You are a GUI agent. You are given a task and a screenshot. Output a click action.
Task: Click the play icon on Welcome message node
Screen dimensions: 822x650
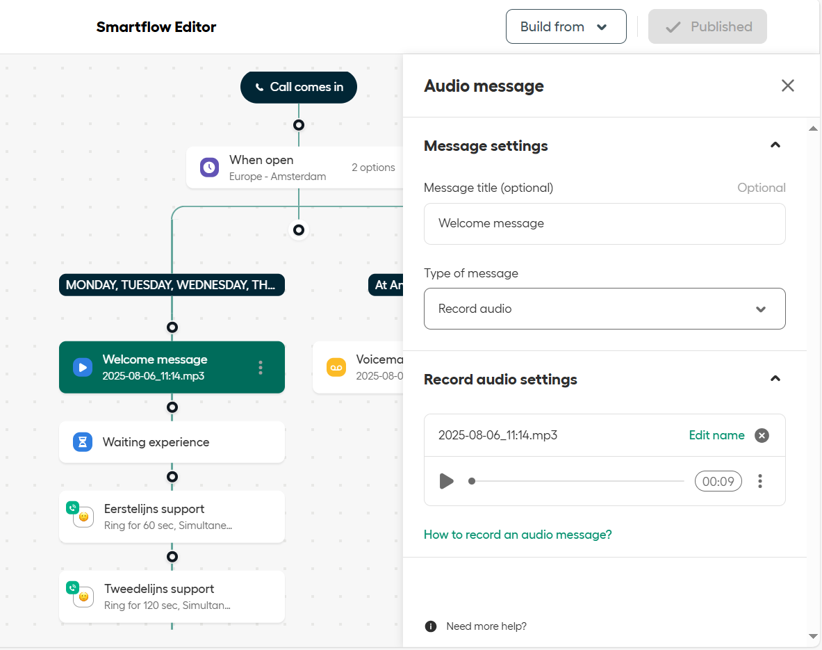(x=83, y=367)
